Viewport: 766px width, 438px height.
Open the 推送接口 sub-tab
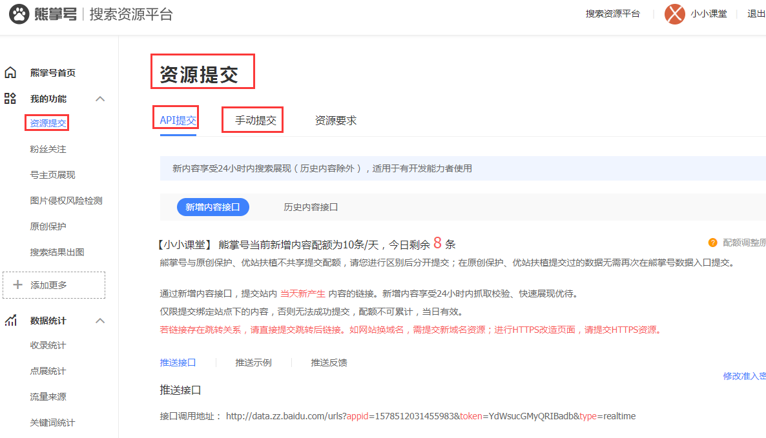[178, 363]
